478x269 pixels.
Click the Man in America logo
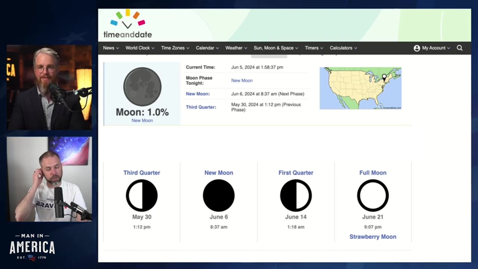click(32, 247)
